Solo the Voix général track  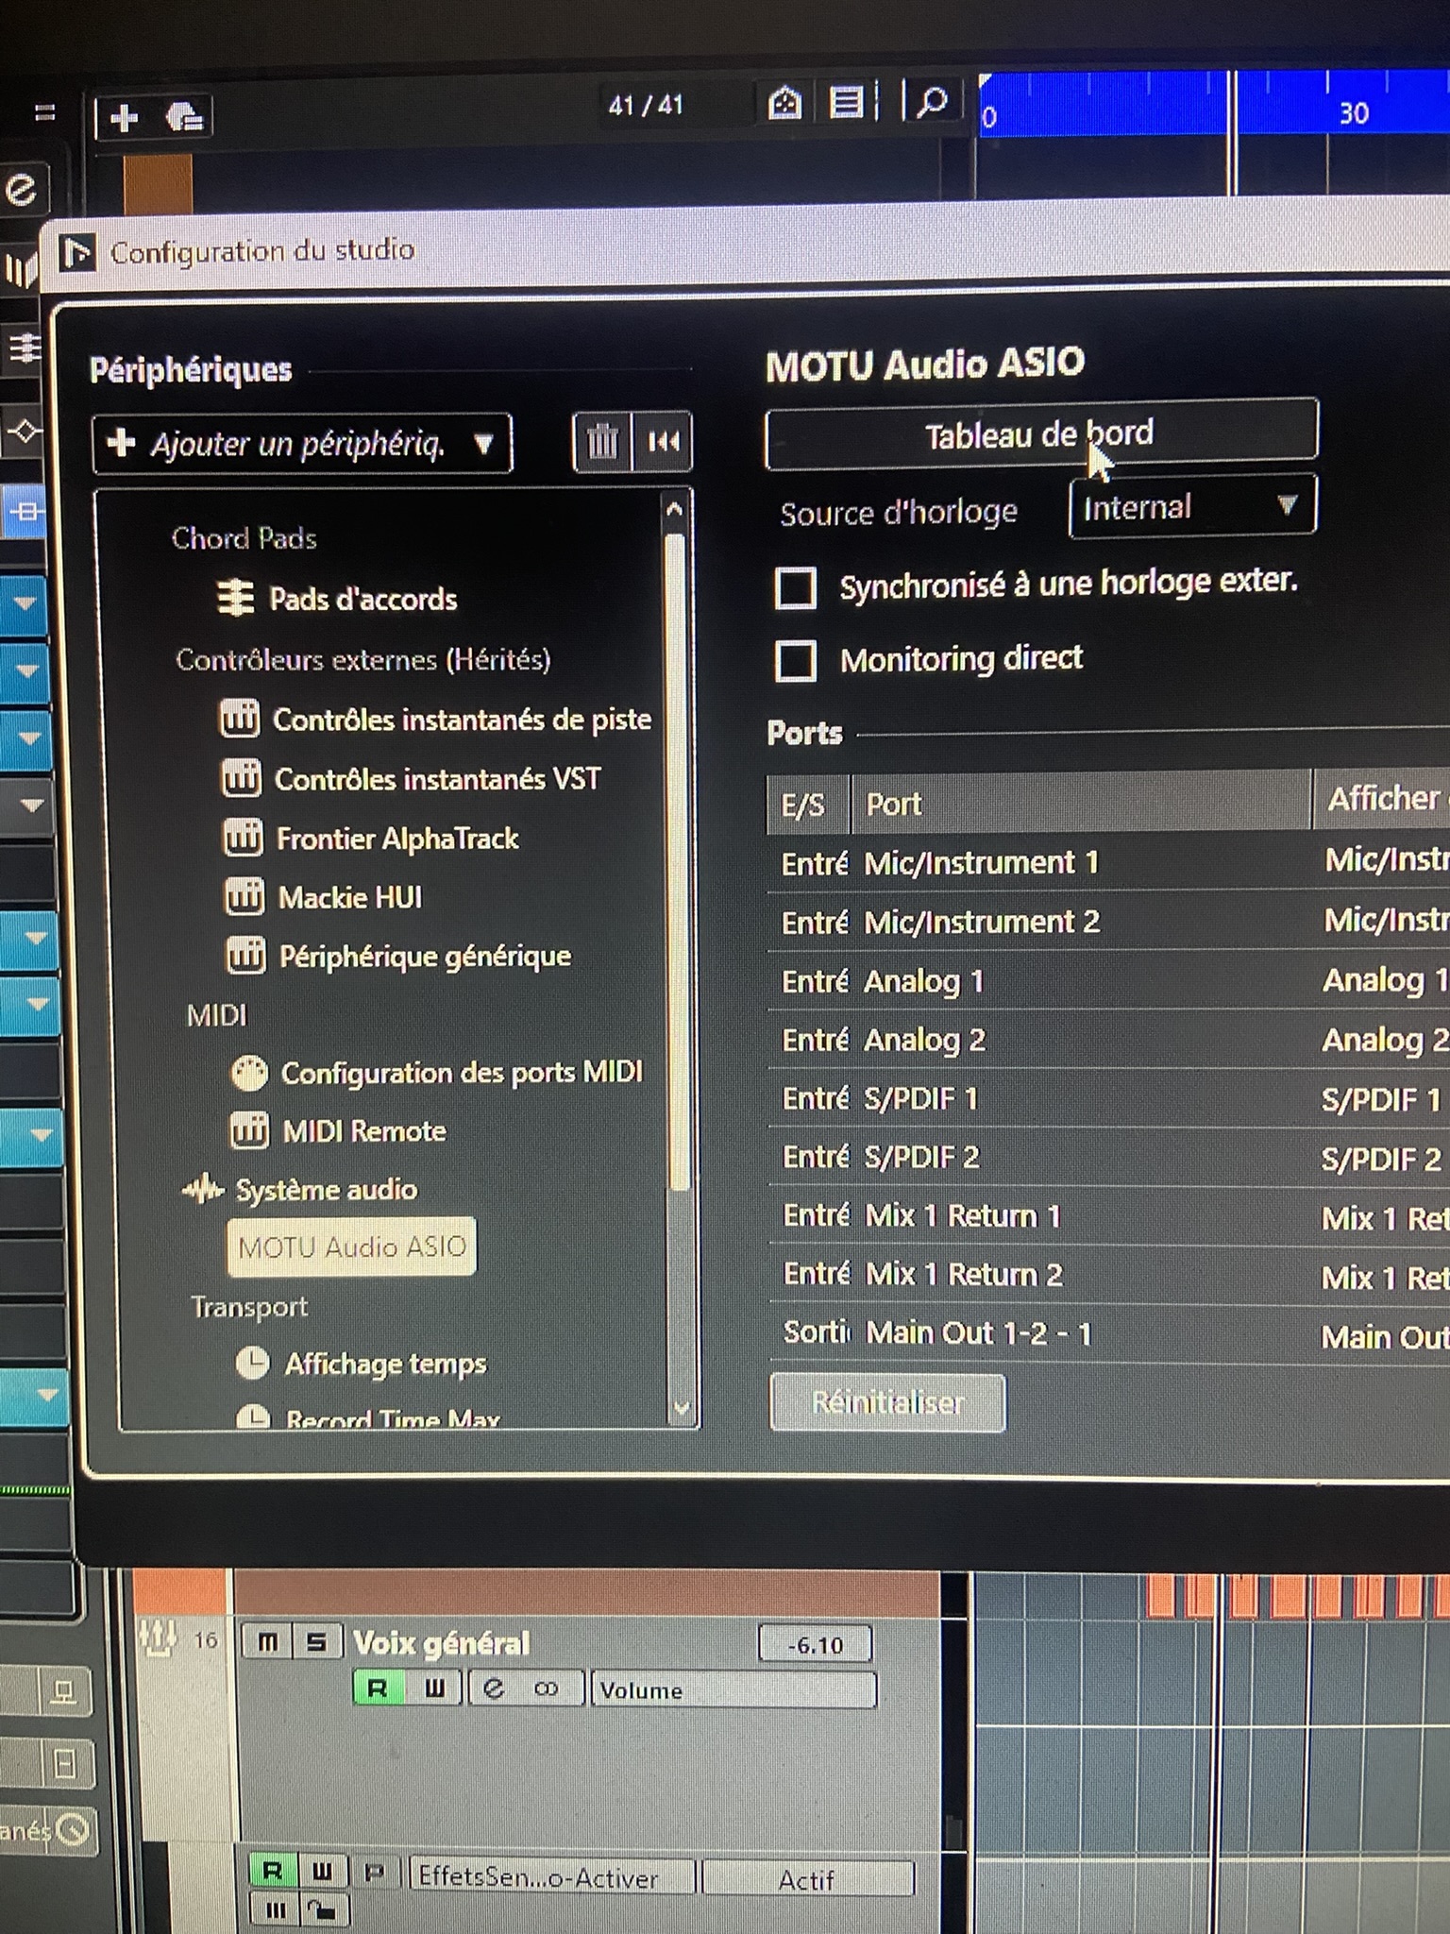[x=316, y=1642]
